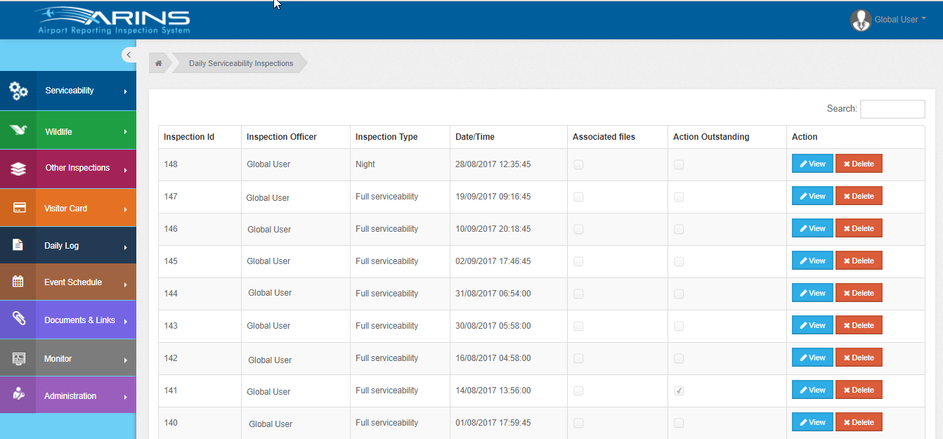Click the Daily Log document icon
The width and height of the screenshot is (943, 439).
pyautogui.click(x=18, y=245)
